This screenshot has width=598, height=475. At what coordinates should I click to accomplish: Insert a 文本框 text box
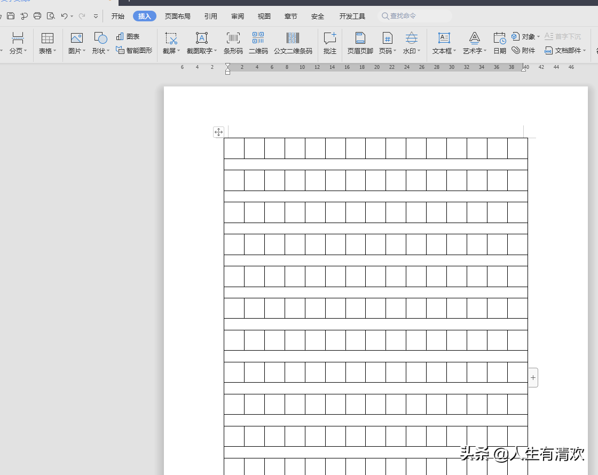point(444,43)
